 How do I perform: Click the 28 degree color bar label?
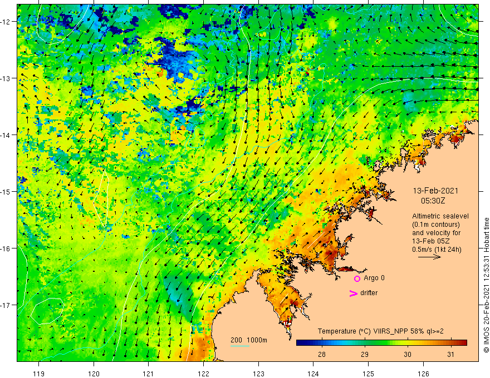[x=322, y=354]
